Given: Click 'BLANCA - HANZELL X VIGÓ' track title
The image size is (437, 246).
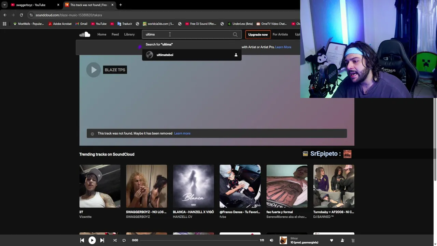Looking at the screenshot, I should coord(193,212).
